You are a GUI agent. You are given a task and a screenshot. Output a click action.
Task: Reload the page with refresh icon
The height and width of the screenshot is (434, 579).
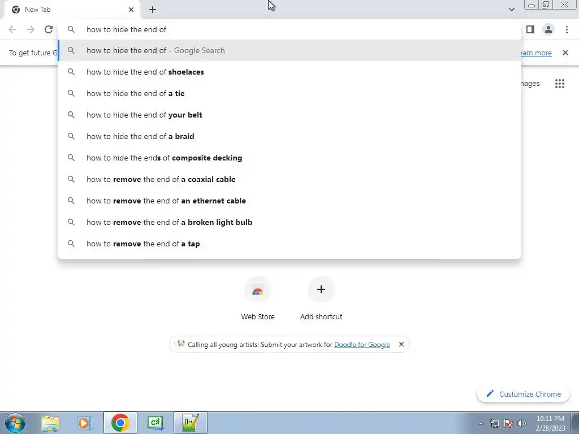click(x=49, y=29)
